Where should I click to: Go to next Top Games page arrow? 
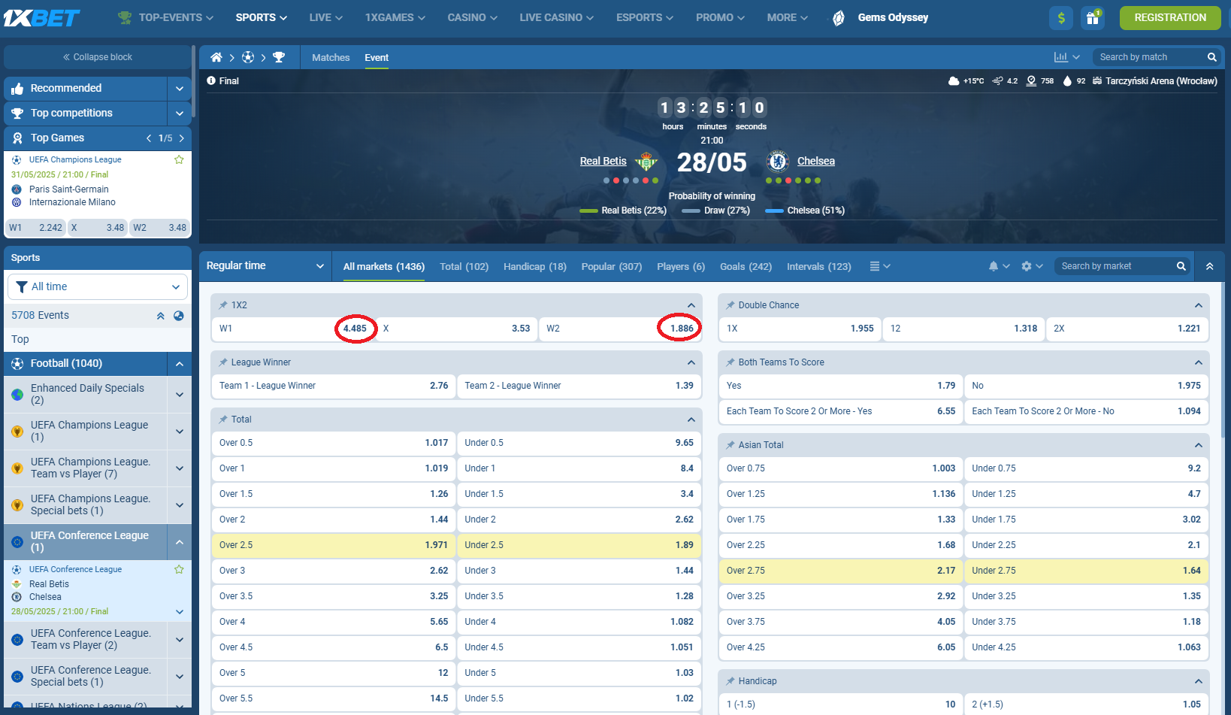coord(182,138)
